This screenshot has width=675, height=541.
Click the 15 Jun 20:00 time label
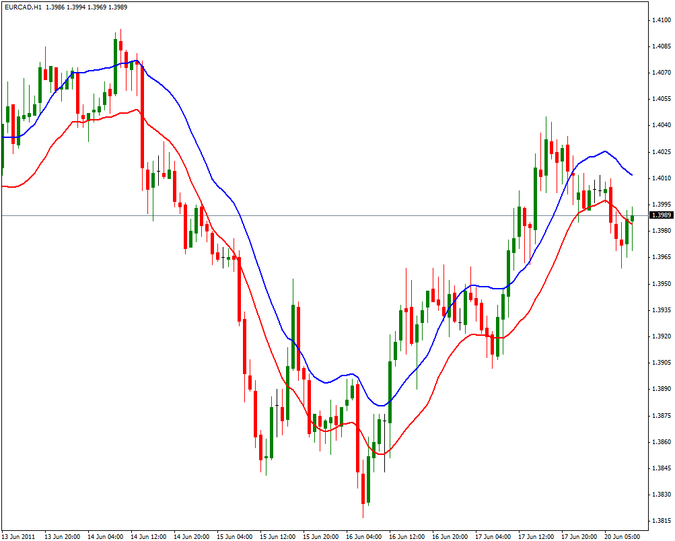coord(321,537)
